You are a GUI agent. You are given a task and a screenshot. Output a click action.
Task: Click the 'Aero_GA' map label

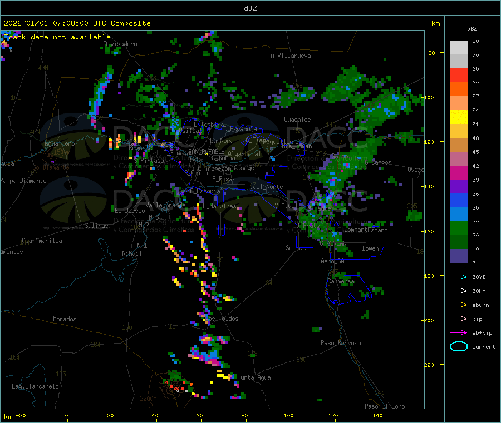pyautogui.click(x=333, y=262)
